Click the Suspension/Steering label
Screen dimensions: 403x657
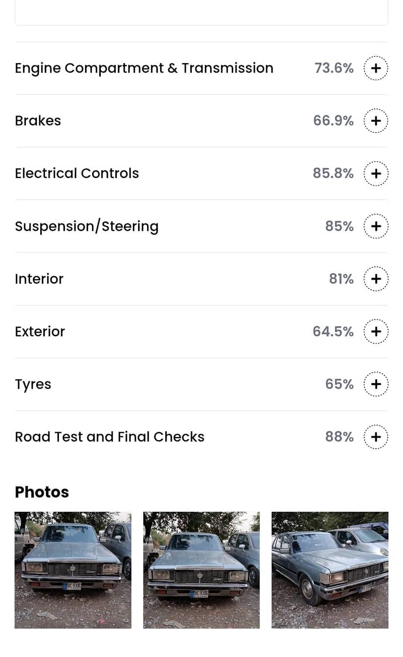pos(87,226)
